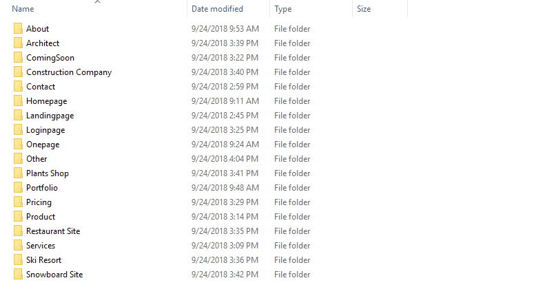
Task: Select the Landingpage folder name
Action: pyautogui.click(x=50, y=116)
